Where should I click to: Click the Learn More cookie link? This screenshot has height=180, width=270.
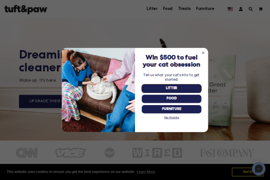[146, 172]
